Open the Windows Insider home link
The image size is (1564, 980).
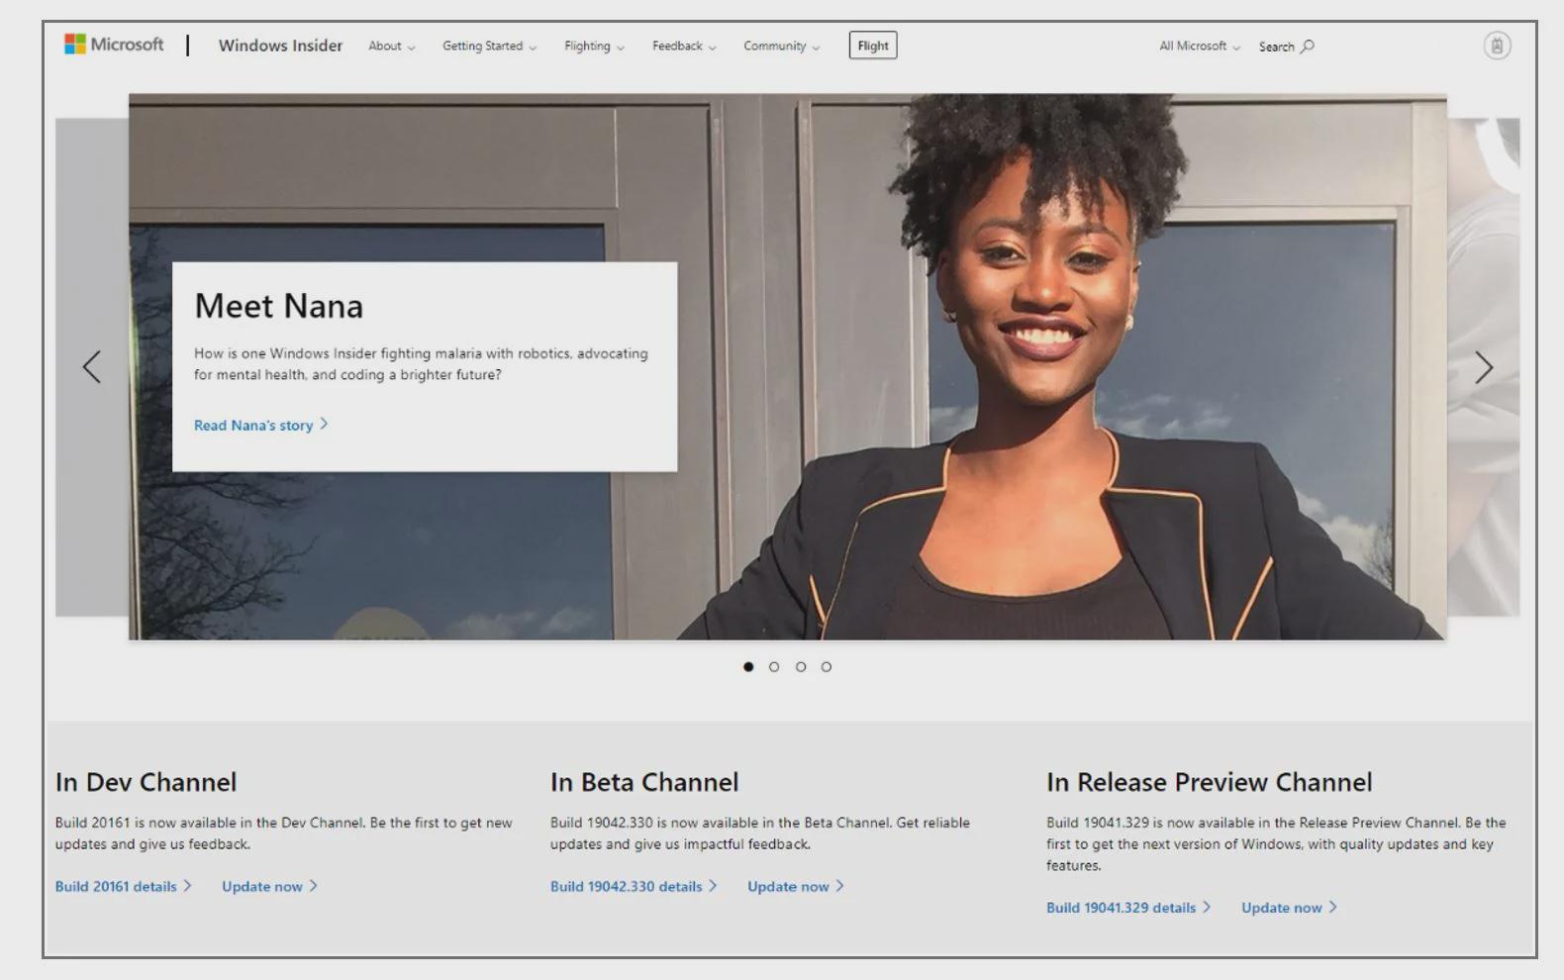tap(280, 46)
